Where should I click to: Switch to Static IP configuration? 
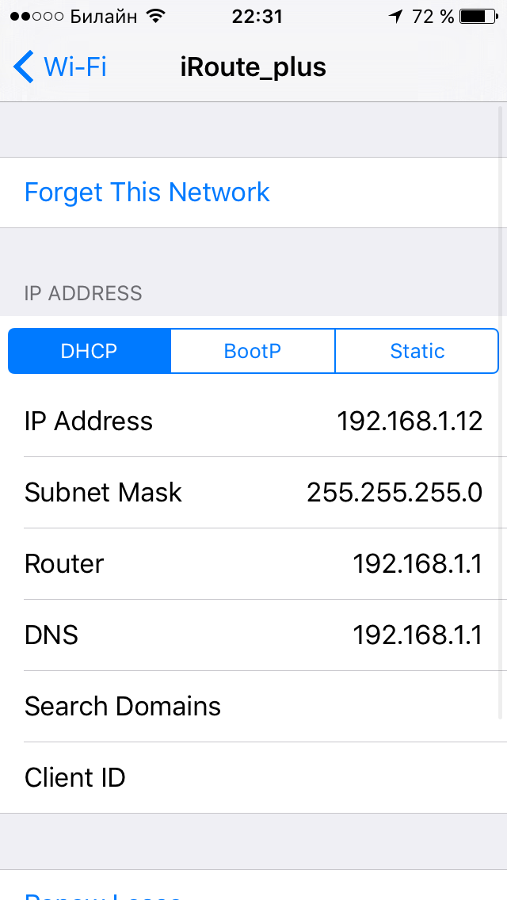417,351
